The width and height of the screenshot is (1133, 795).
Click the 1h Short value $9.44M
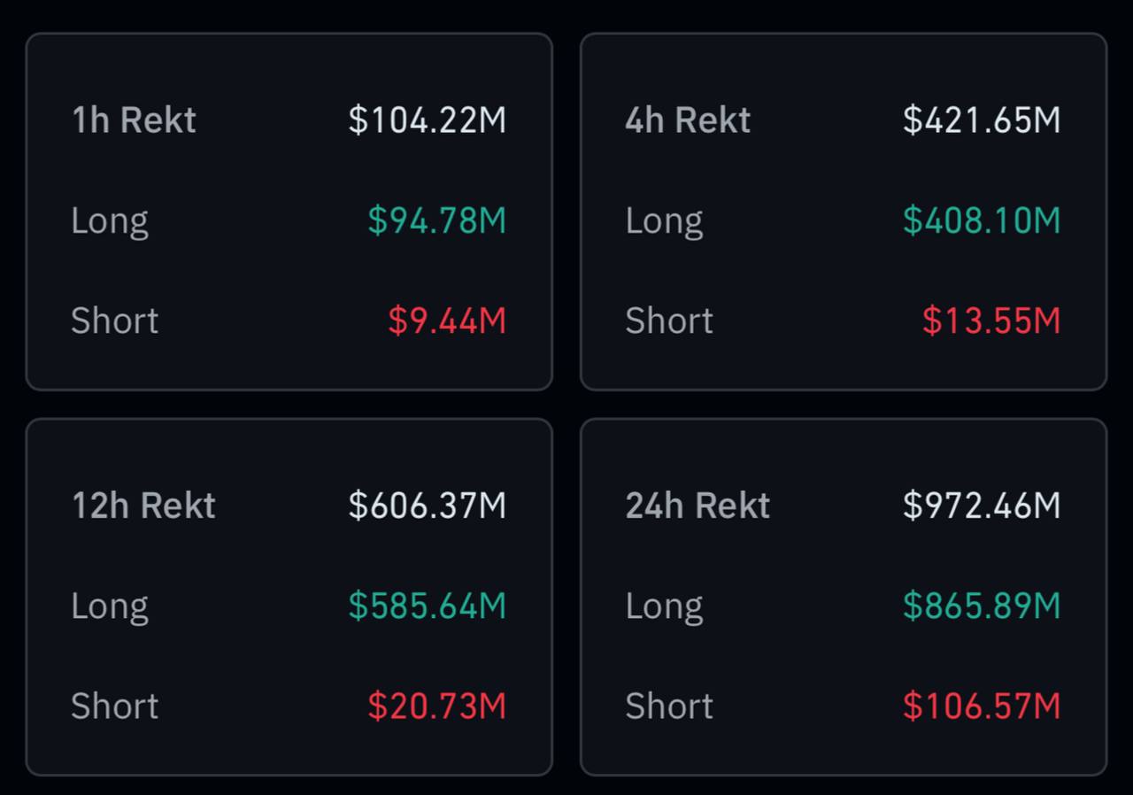(x=447, y=320)
